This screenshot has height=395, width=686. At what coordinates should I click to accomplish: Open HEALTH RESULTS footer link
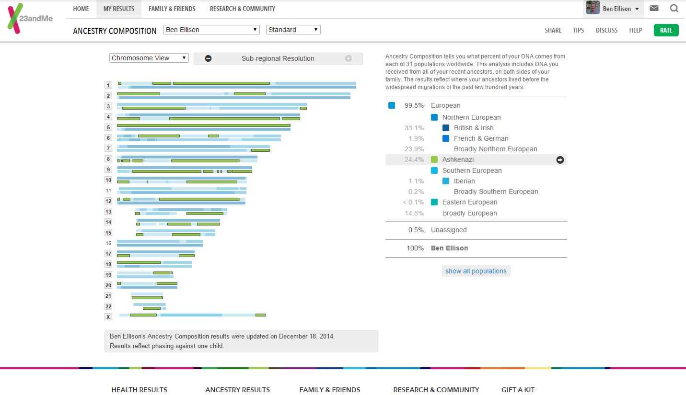point(140,390)
